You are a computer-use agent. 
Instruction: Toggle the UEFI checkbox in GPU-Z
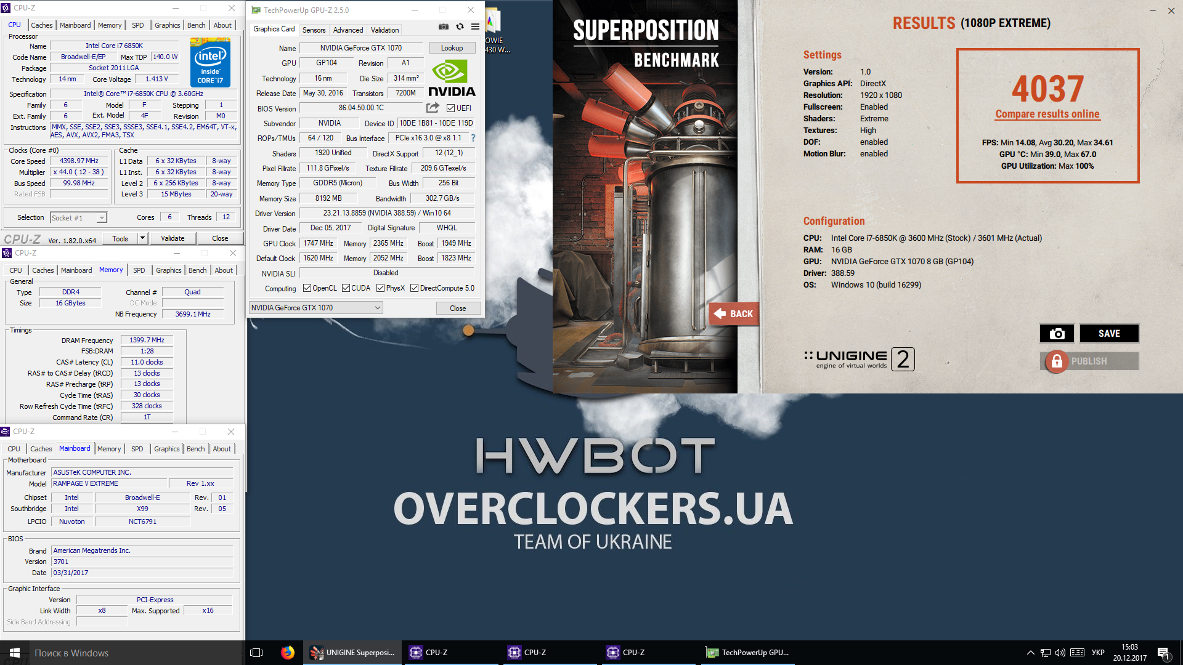(x=450, y=108)
